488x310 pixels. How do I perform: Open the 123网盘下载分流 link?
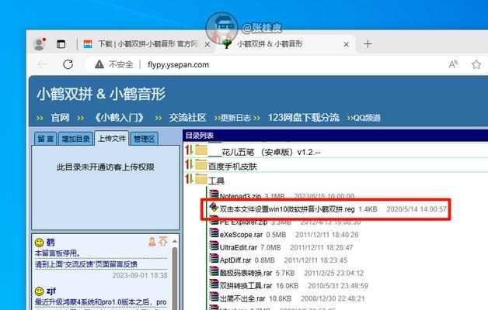303,118
